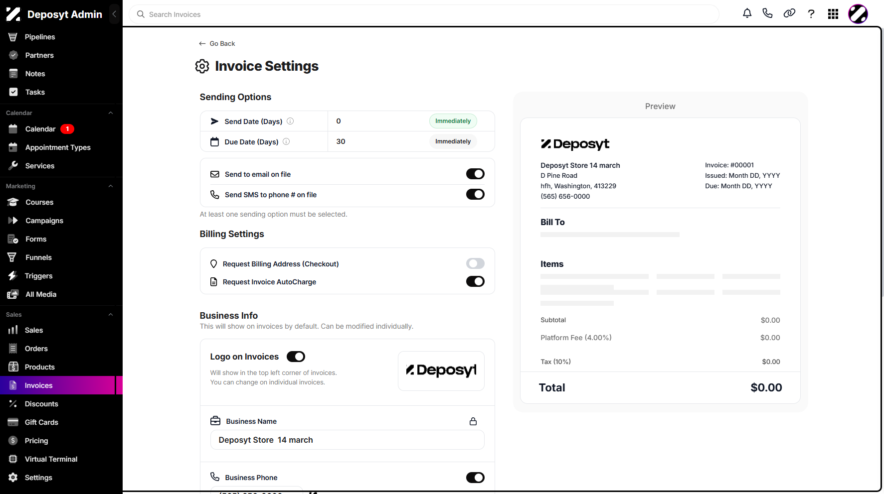Click the link chain icon in top bar
884x494 pixels.
coord(789,14)
